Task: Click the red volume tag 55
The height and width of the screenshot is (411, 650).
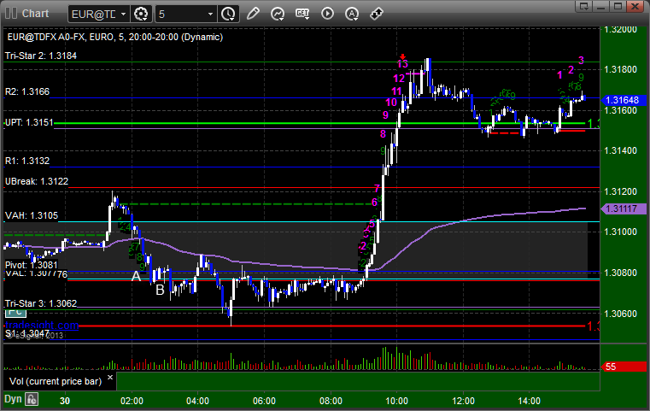Action: [623, 367]
